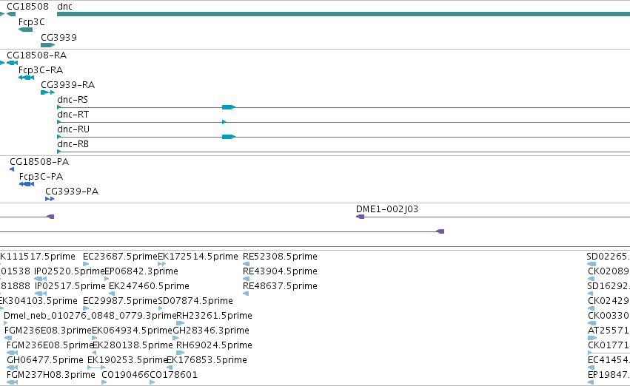Click EST RE52308.5prime
Viewport: 630px width, 386px height.
(280, 257)
